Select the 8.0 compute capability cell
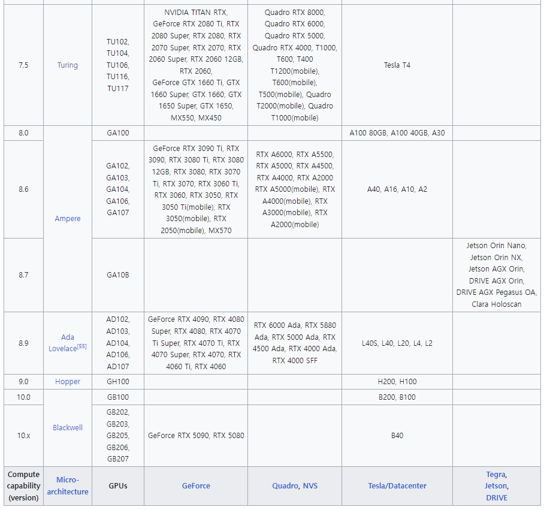The height and width of the screenshot is (510, 544). point(23,133)
